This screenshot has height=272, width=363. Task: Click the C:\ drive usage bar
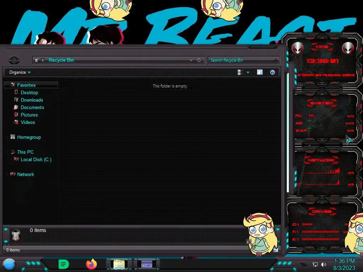[x=307, y=224]
